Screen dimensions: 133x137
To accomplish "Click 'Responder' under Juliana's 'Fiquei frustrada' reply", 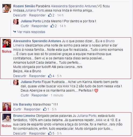I will [x=40, y=95].
